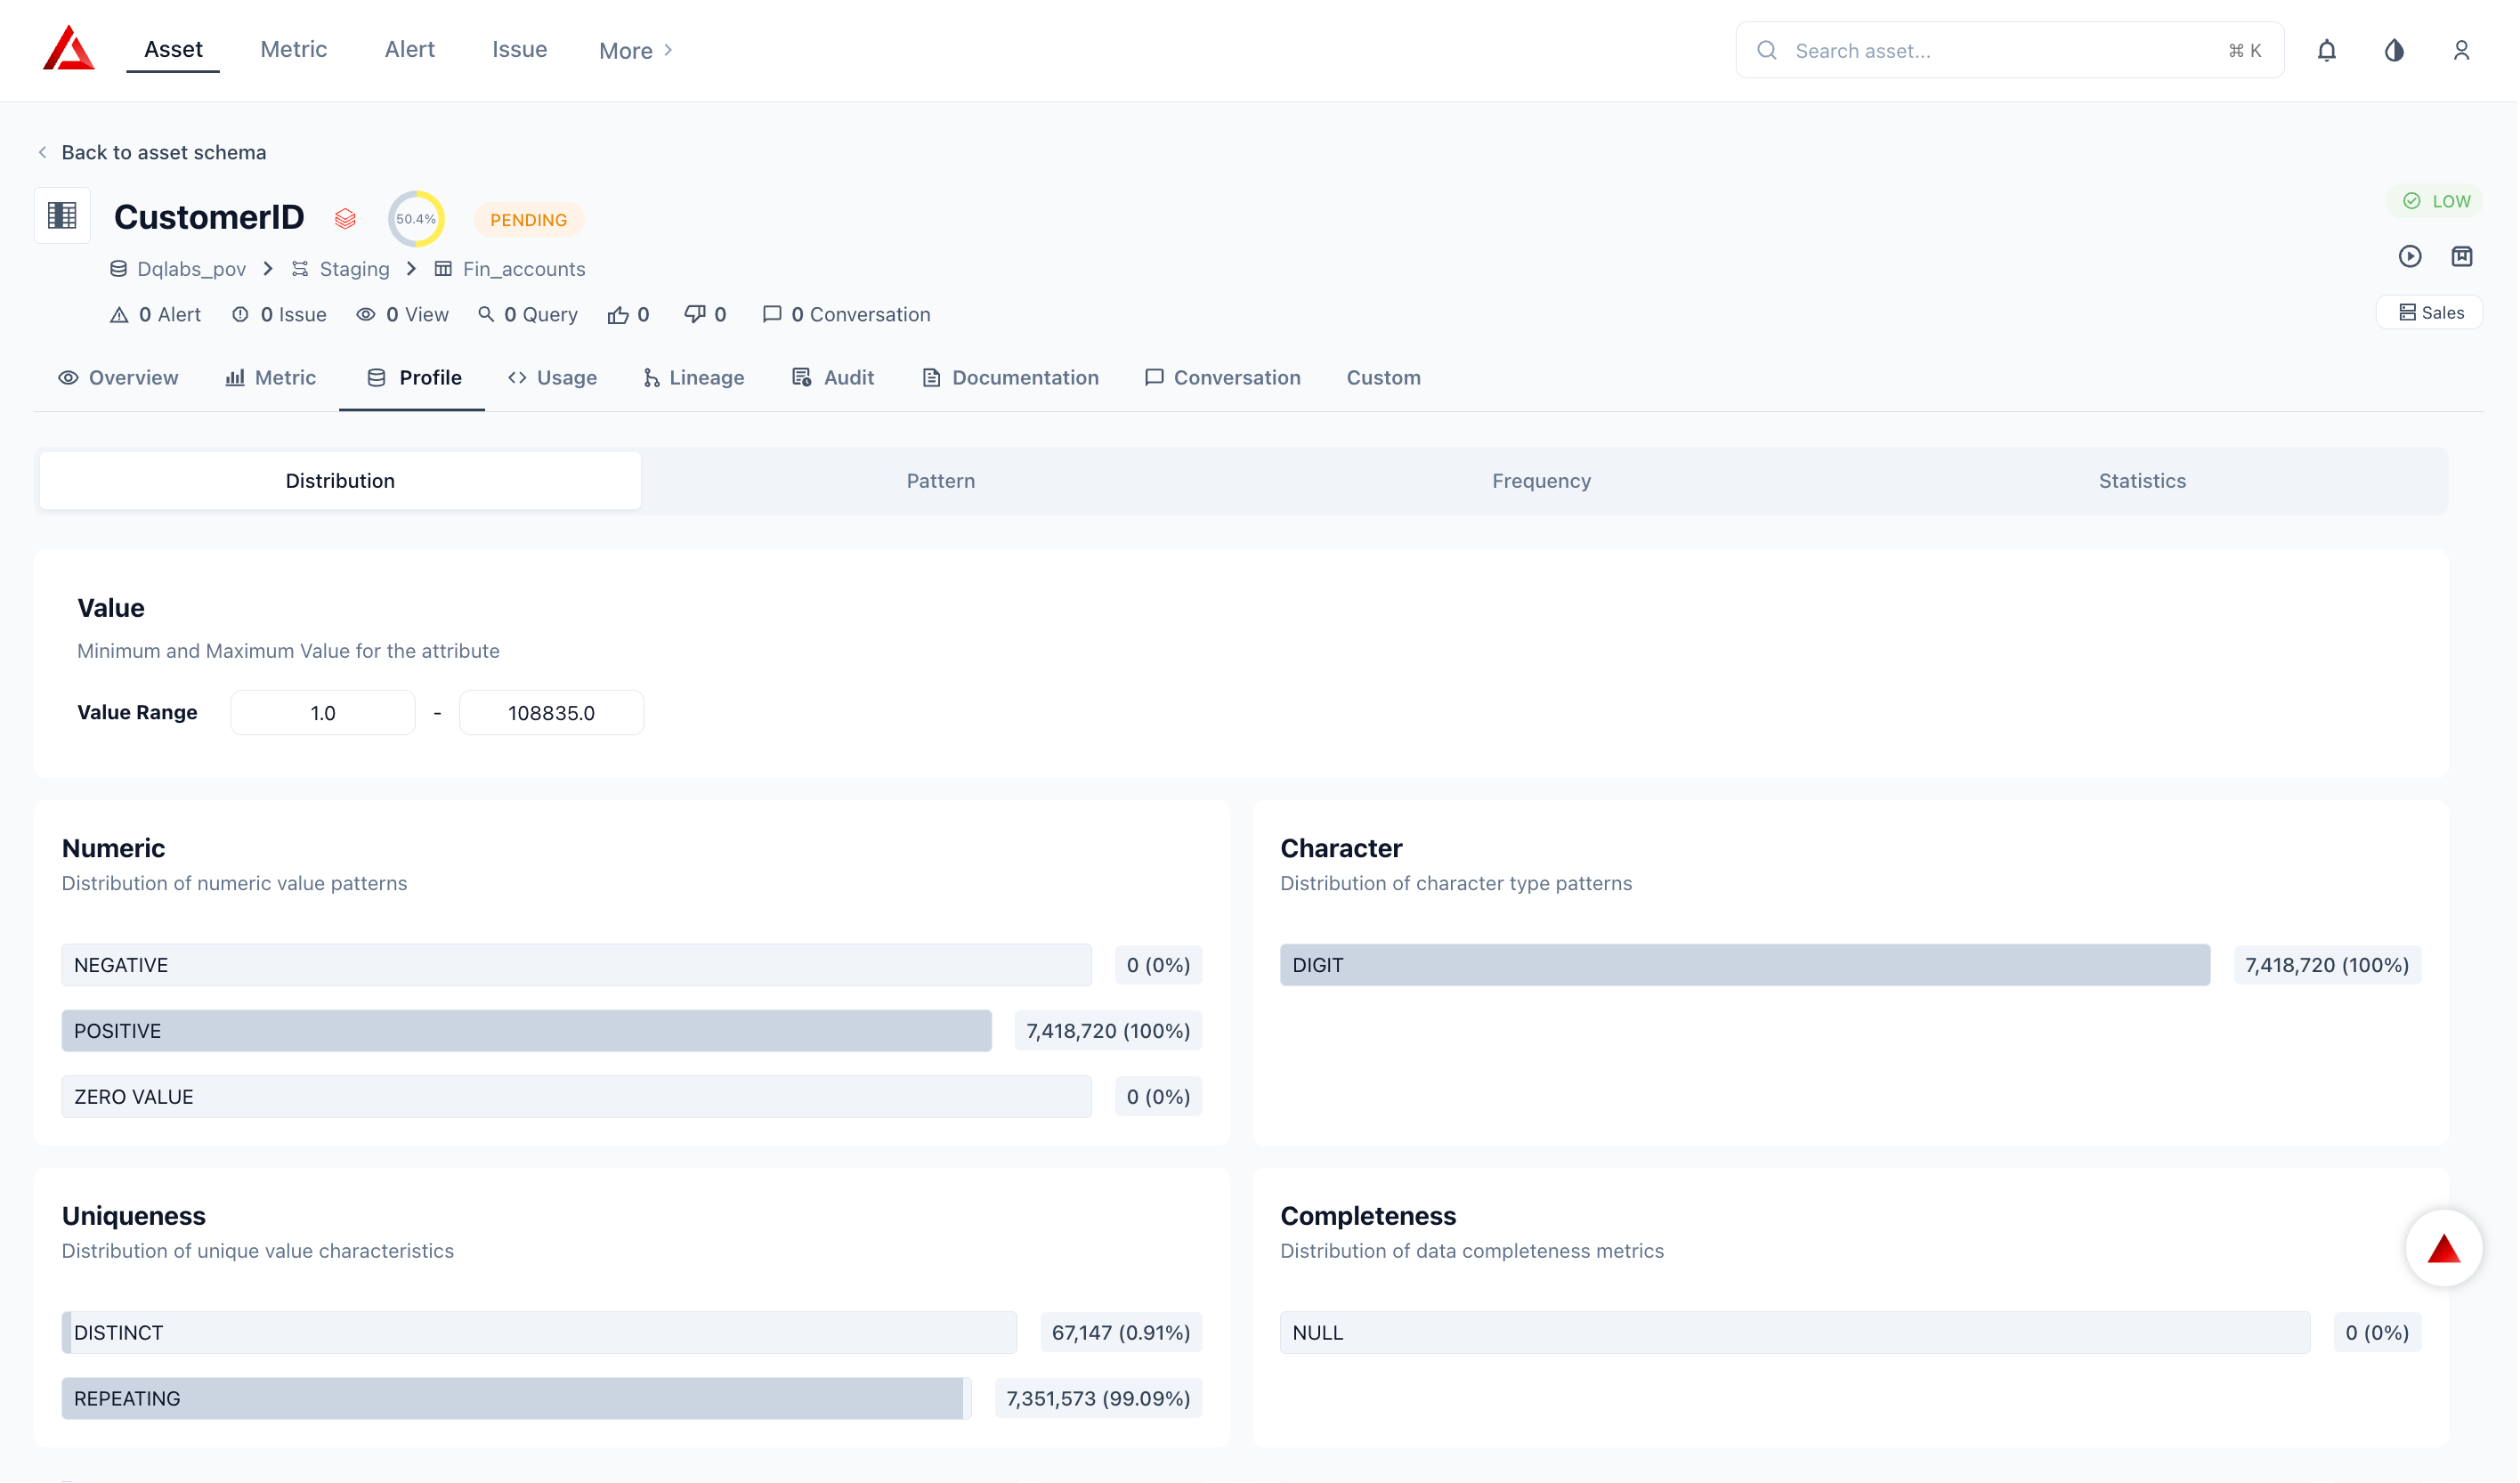The height and width of the screenshot is (1483, 2520).
Task: Click the Fin_accounts breadcrumb link
Action: pos(524,269)
